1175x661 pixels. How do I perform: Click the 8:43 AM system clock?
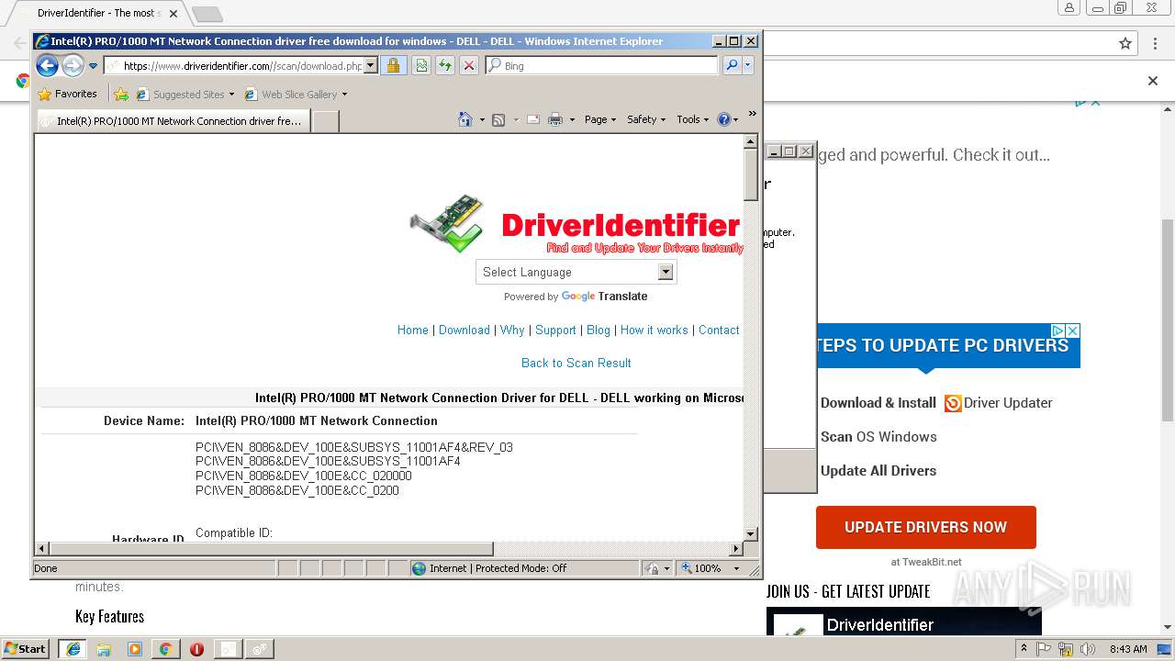pyautogui.click(x=1128, y=649)
